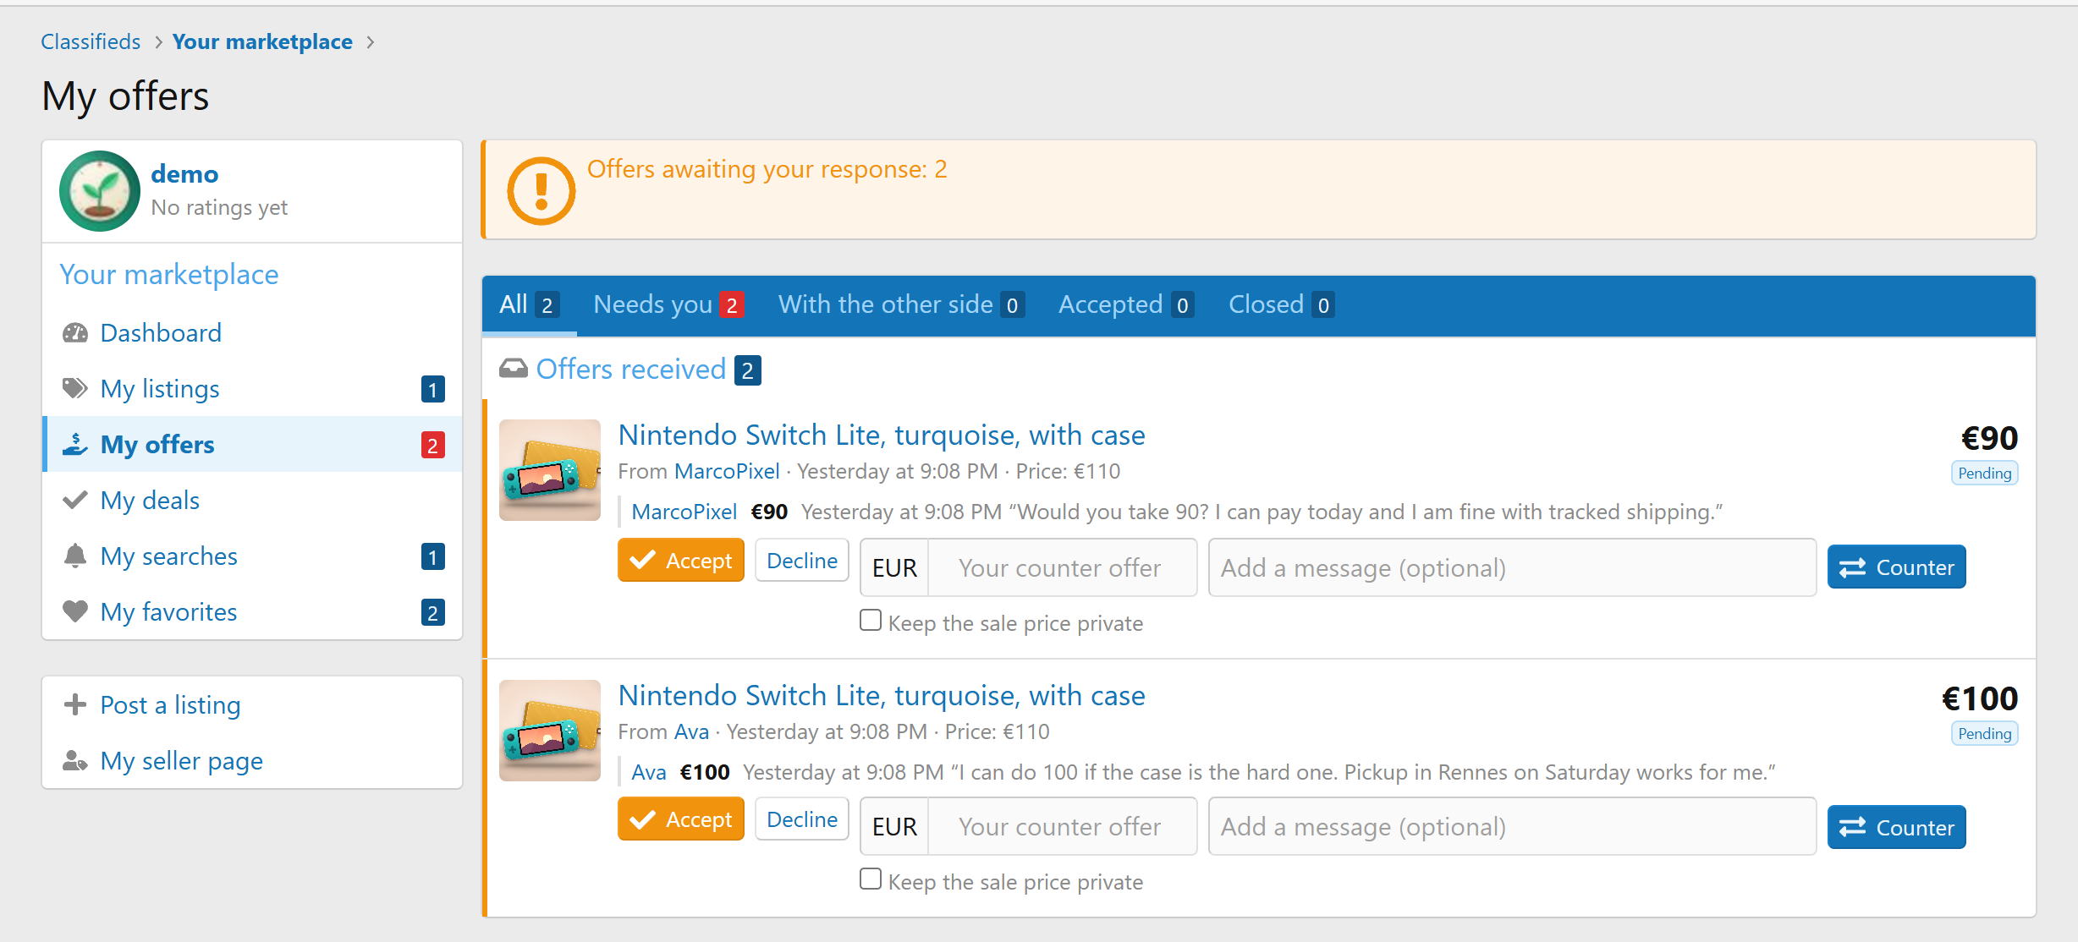Click the My seller page user icon

tap(75, 761)
